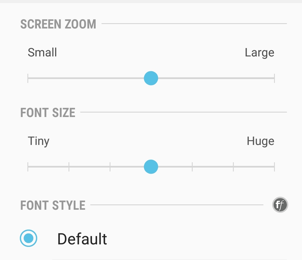The width and height of the screenshot is (302, 260).
Task: Set font size to the second tick mark
Action: [69, 167]
